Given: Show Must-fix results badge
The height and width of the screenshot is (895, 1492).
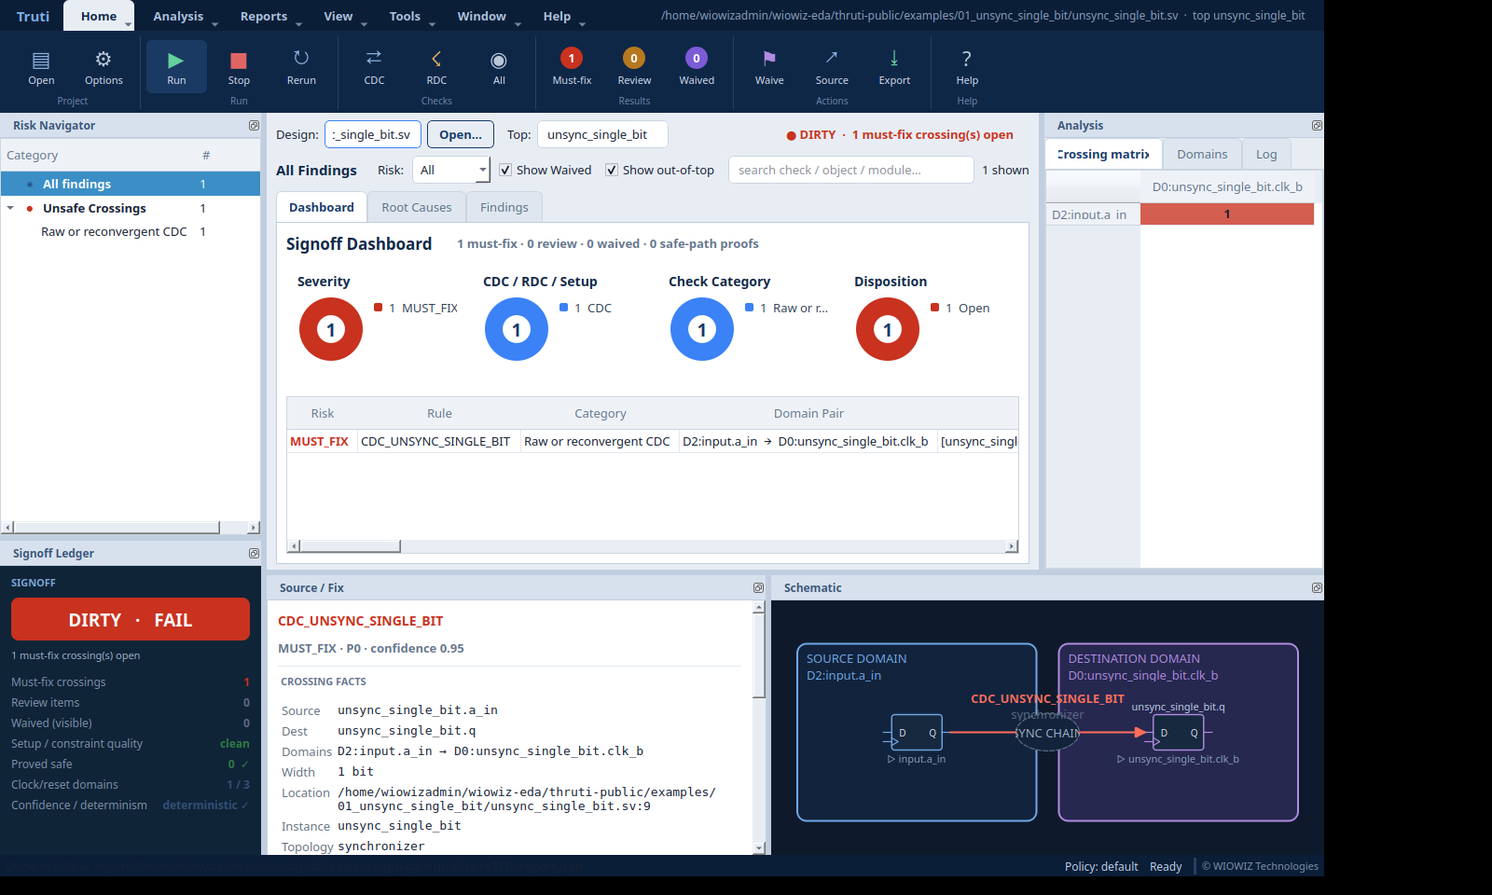Looking at the screenshot, I should 572,67.
